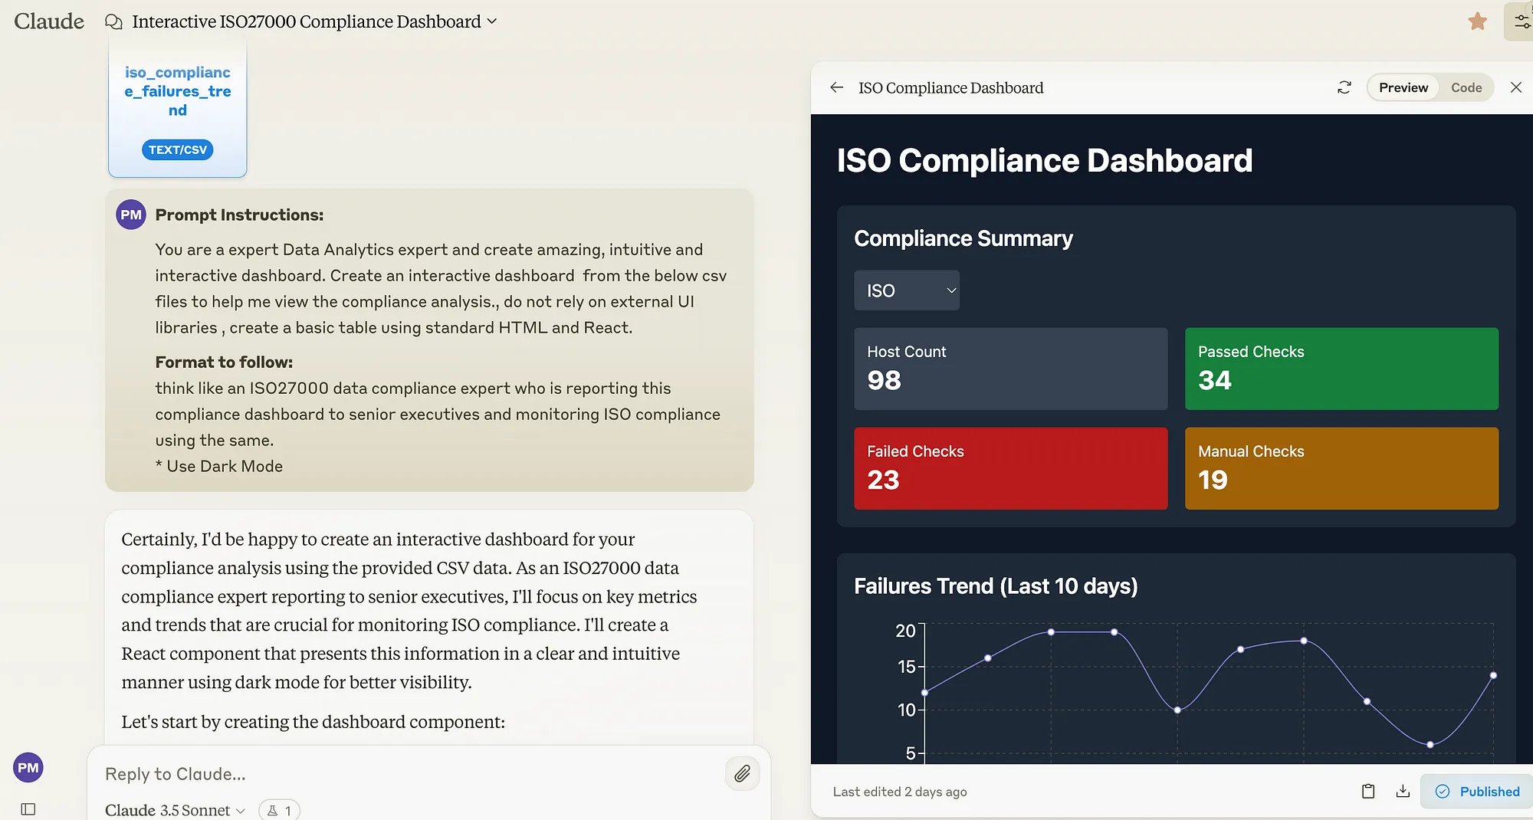Screen dimensions: 1533x820
Task: Close the artifact panel
Action: (x=1515, y=87)
